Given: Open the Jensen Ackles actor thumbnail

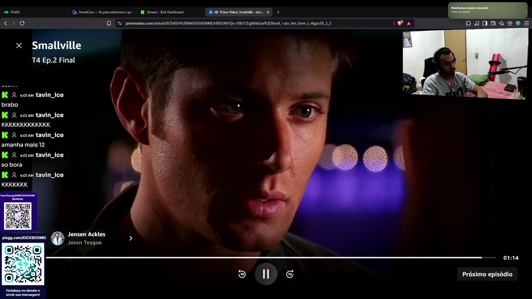Looking at the screenshot, I should 58,238.
